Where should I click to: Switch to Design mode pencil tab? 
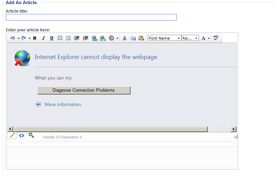point(12,135)
